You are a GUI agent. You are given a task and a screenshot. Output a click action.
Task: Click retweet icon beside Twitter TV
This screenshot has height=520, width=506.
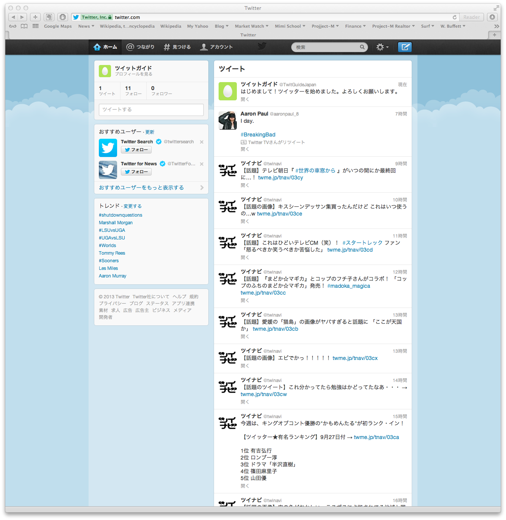click(244, 142)
